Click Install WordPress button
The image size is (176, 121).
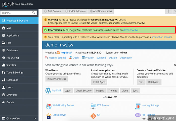pyautogui.click(x=57, y=79)
